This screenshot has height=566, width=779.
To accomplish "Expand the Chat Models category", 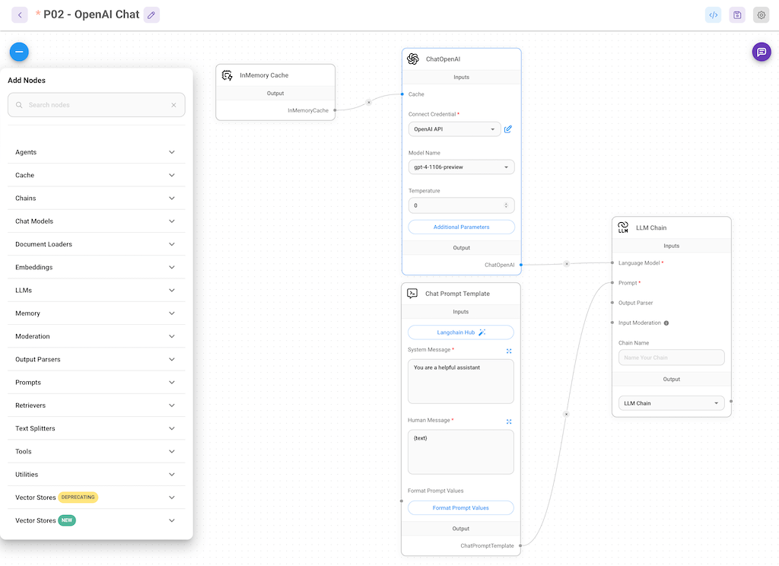I will click(x=96, y=221).
